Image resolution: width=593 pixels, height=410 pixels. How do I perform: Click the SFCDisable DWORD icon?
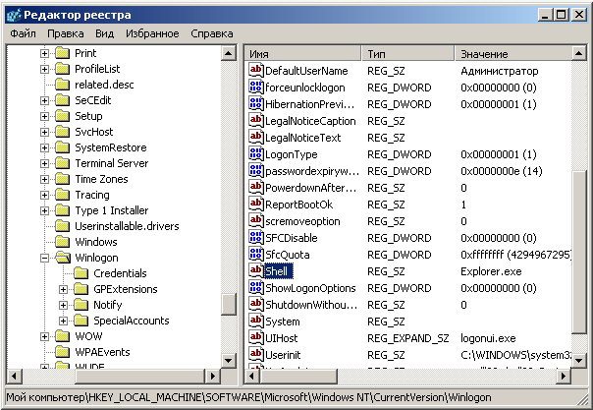(255, 237)
